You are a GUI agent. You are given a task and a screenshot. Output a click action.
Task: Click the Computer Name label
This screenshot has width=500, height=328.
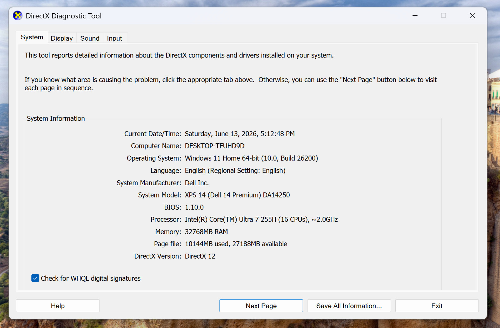[156, 146]
